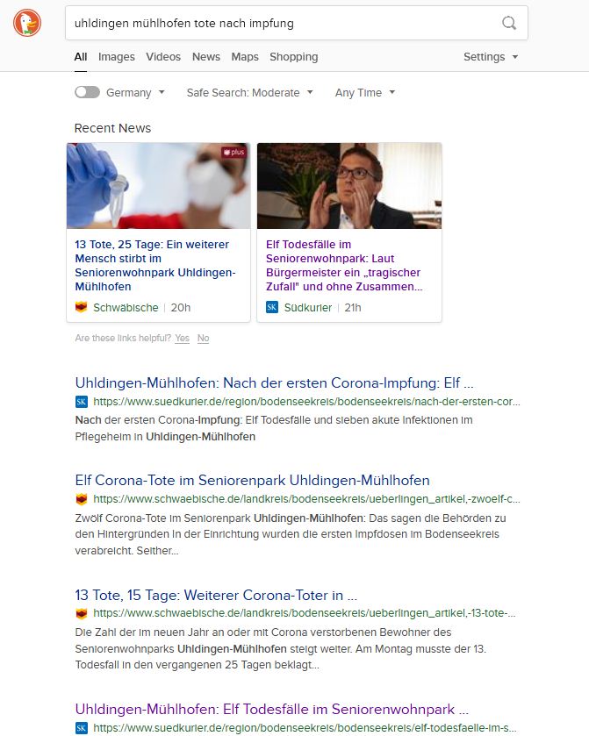Image resolution: width=589 pixels, height=736 pixels.
Task: Toggle the Germany region switch
Action: [88, 92]
